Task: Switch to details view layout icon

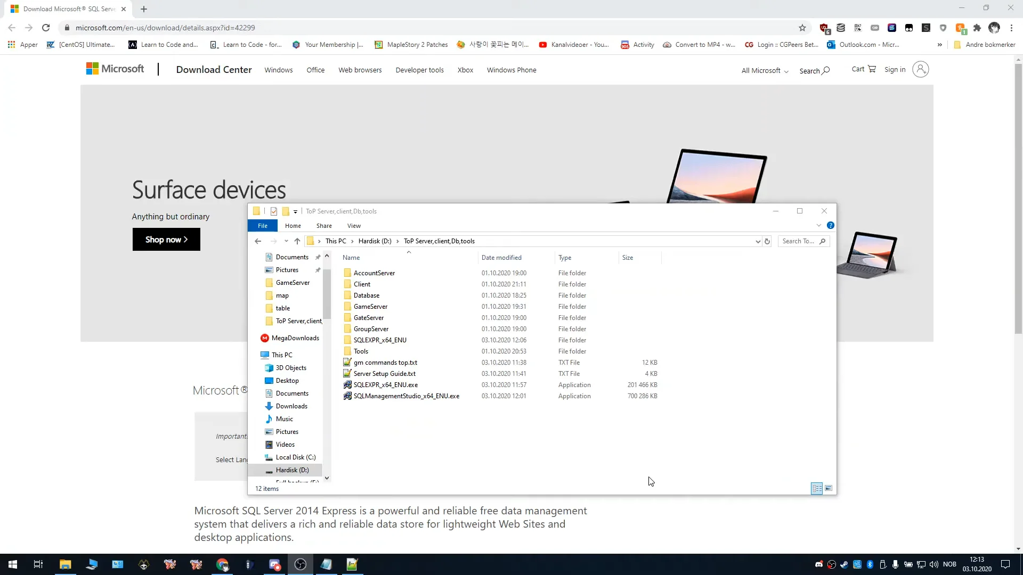Action: pos(817,488)
